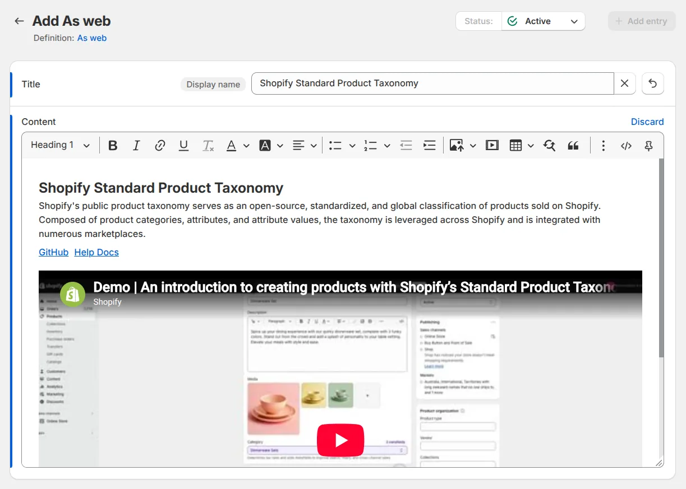Image resolution: width=686 pixels, height=489 pixels.
Task: Click the text color icon
Action: pyautogui.click(x=231, y=146)
